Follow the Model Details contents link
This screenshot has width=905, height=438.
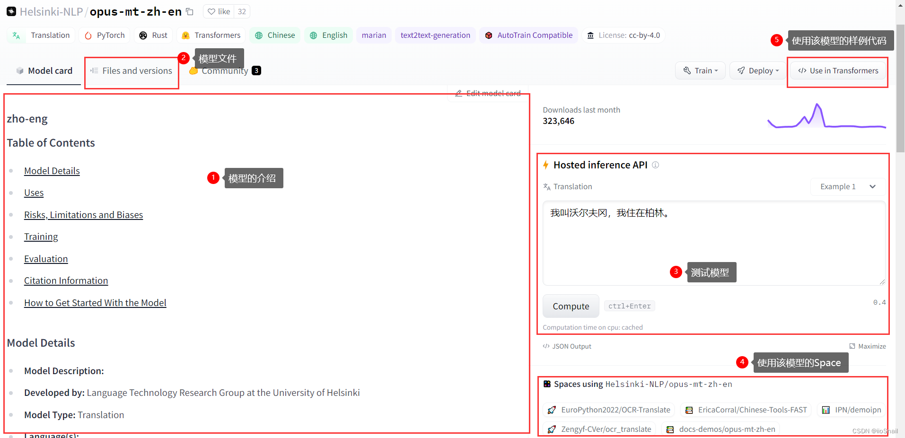[52, 171]
